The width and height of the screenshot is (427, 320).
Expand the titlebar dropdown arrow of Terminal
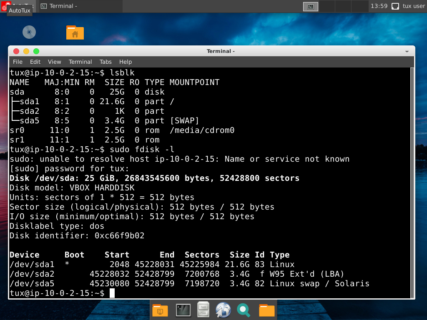coord(407,51)
